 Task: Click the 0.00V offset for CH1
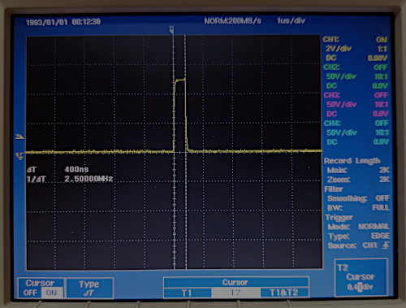pyautogui.click(x=378, y=59)
